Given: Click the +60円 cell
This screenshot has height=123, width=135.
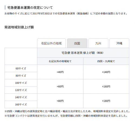Looking at the screenshot, I should tap(60, 86).
